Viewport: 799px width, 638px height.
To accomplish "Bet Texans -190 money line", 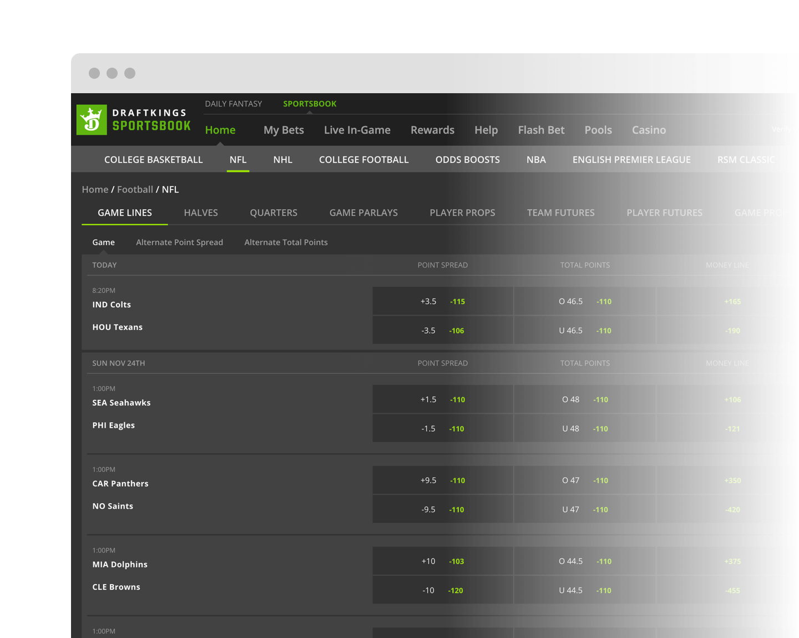I will (727, 330).
